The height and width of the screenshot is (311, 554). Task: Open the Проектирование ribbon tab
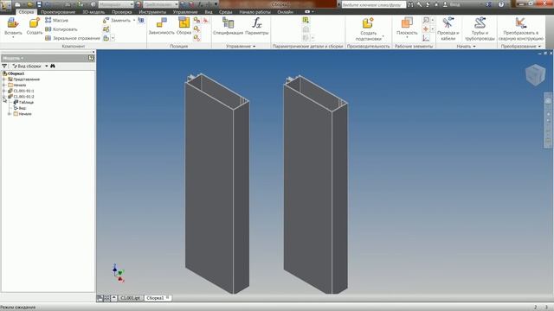[58, 12]
